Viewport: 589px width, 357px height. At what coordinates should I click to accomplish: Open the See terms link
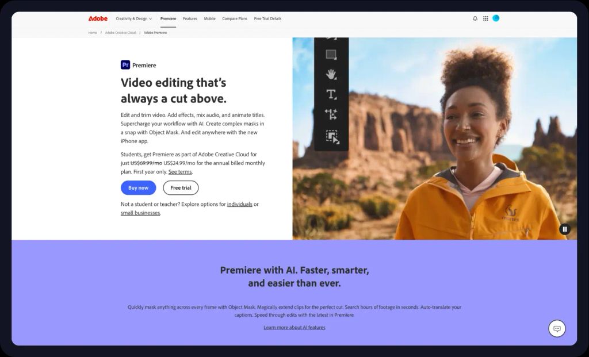click(x=180, y=171)
